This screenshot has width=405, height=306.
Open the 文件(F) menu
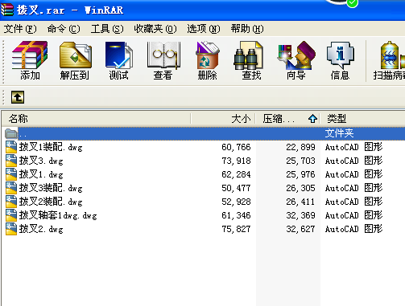click(x=20, y=29)
